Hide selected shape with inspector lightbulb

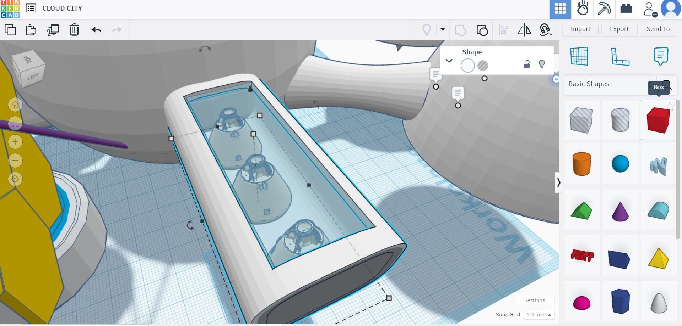pos(542,64)
